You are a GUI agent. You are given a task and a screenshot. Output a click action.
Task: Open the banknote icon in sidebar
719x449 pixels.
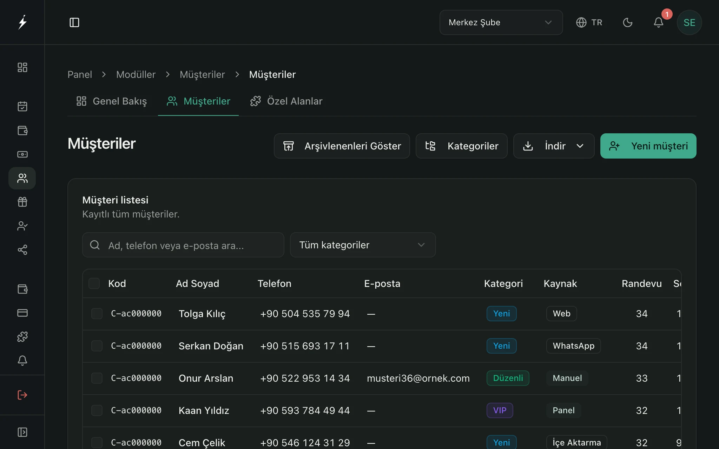pos(22,154)
